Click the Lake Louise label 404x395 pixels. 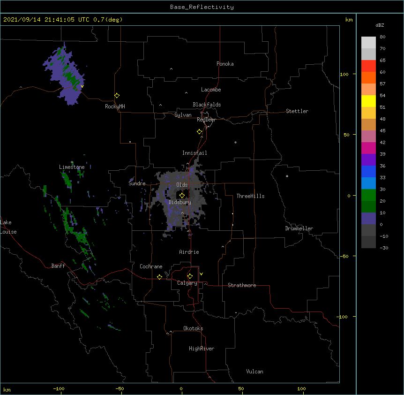click(x=8, y=227)
